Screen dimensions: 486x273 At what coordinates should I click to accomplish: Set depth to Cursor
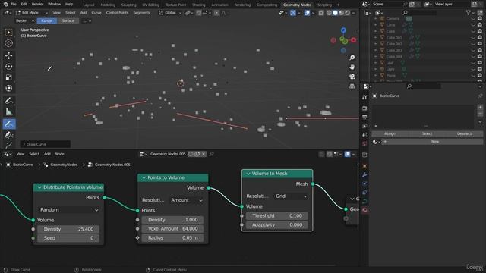click(47, 20)
